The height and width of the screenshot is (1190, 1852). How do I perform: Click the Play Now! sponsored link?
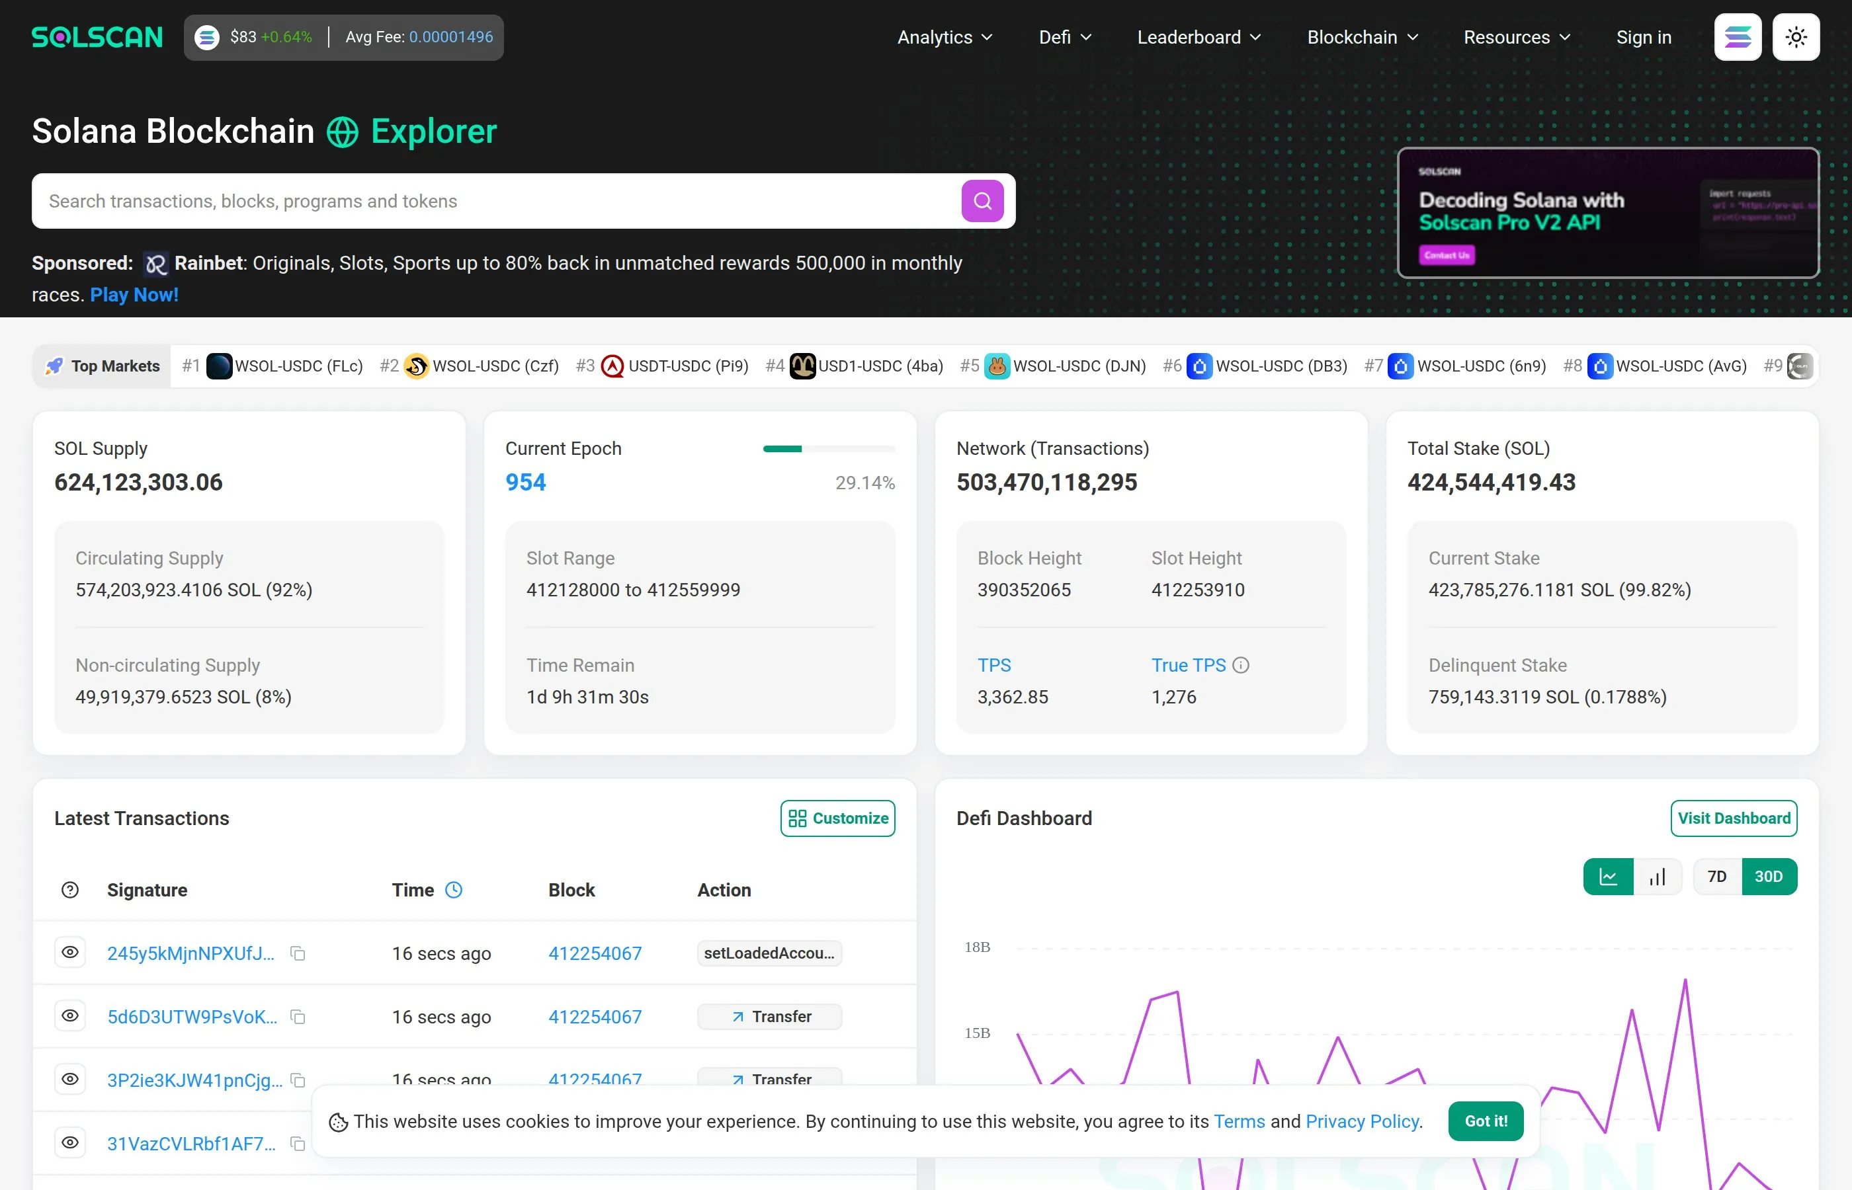coord(134,295)
